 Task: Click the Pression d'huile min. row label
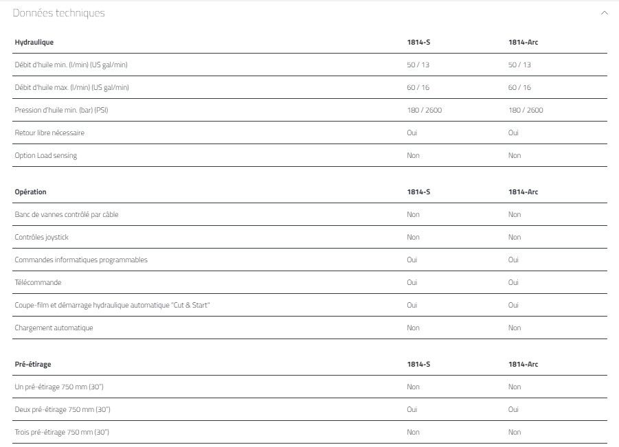61,111
